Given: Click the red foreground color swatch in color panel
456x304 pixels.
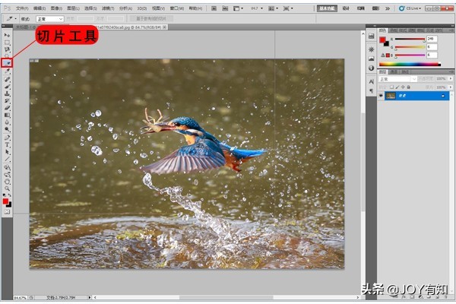Looking at the screenshot, I should pyautogui.click(x=384, y=38).
